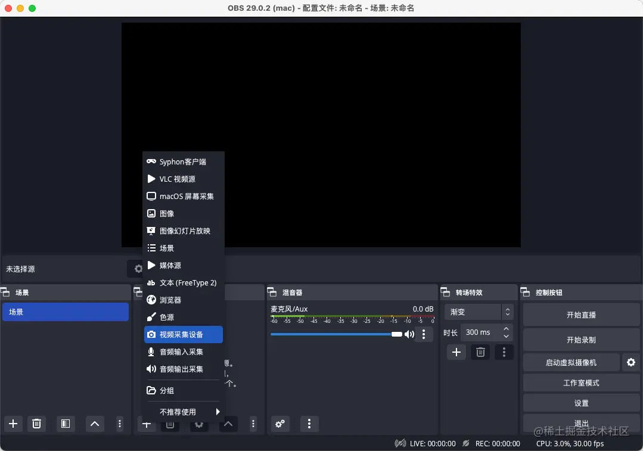Add a new scene with plus button
Screen dimensions: 643x451
click(13, 424)
